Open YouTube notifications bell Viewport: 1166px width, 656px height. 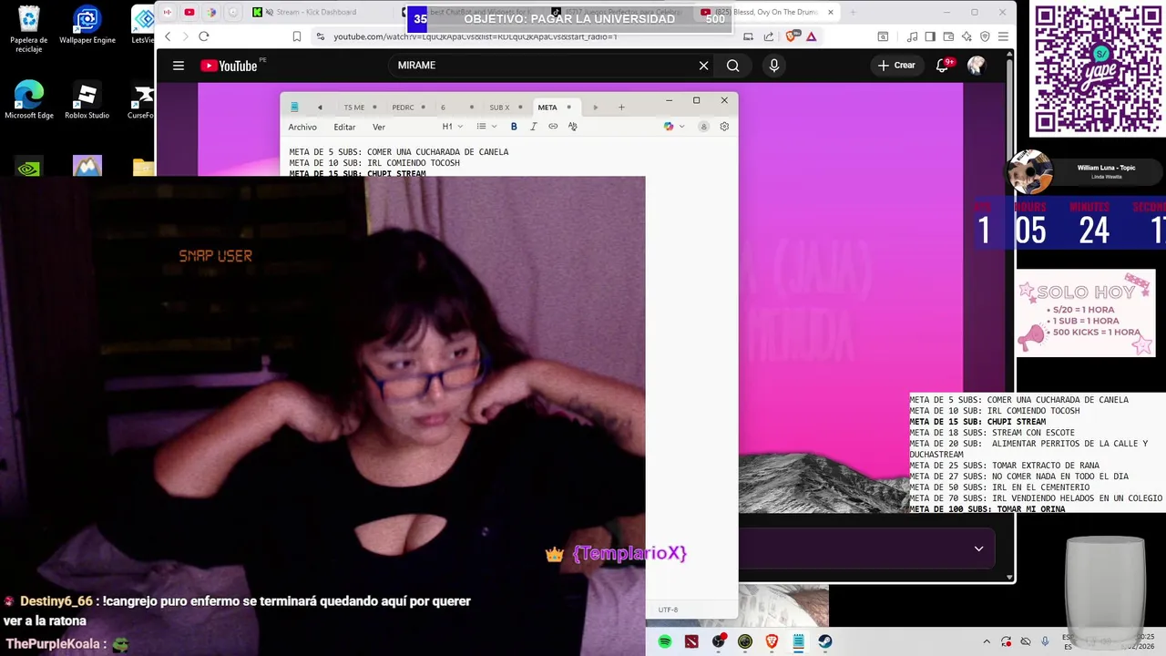point(943,66)
